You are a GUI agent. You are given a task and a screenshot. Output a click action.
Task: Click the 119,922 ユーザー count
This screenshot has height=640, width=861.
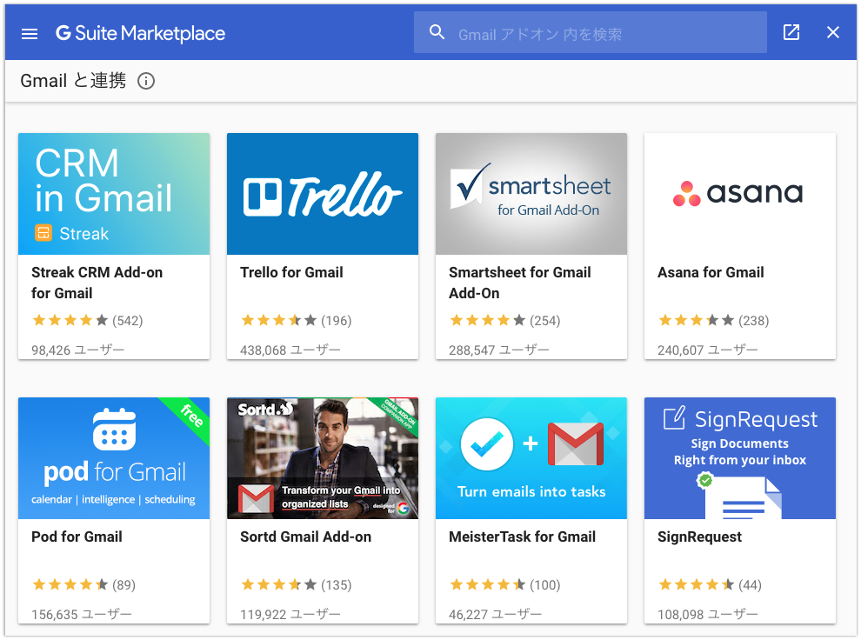click(290, 615)
